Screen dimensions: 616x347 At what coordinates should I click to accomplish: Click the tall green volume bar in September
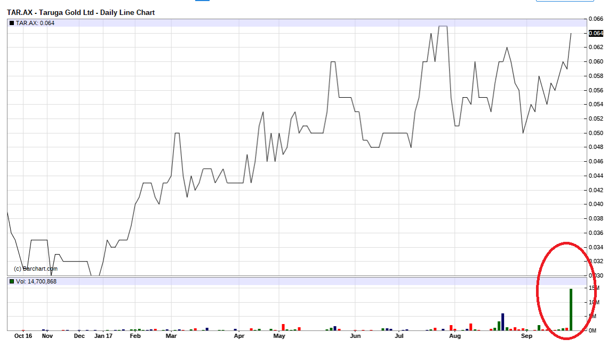coord(571,310)
